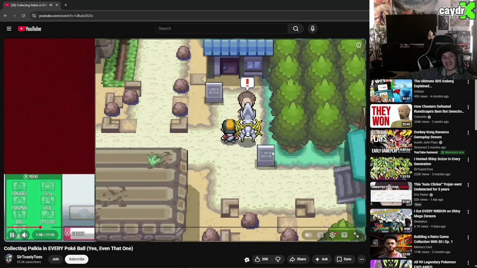Subscribe to SirToastyToes
477x268 pixels.
point(76,259)
